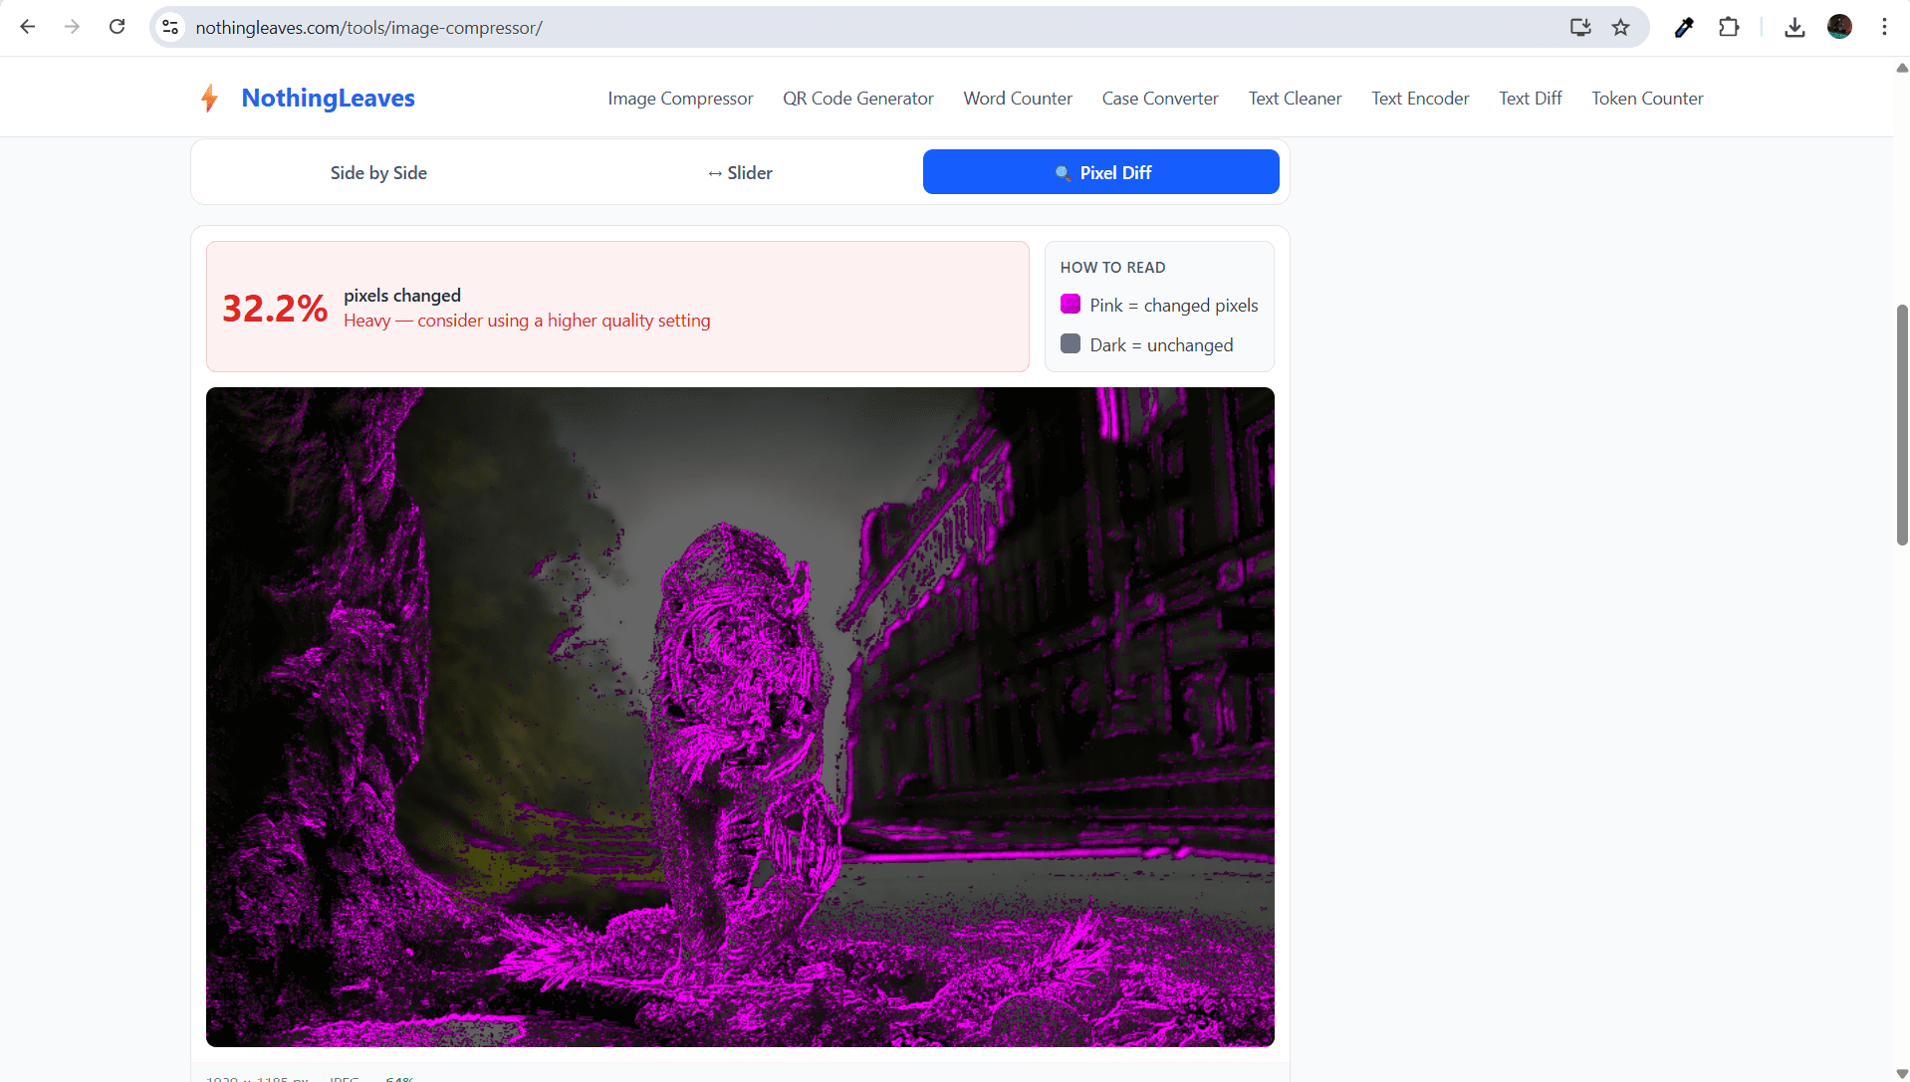Open the downloads icon in toolbar
The width and height of the screenshot is (1910, 1082).
1794,27
